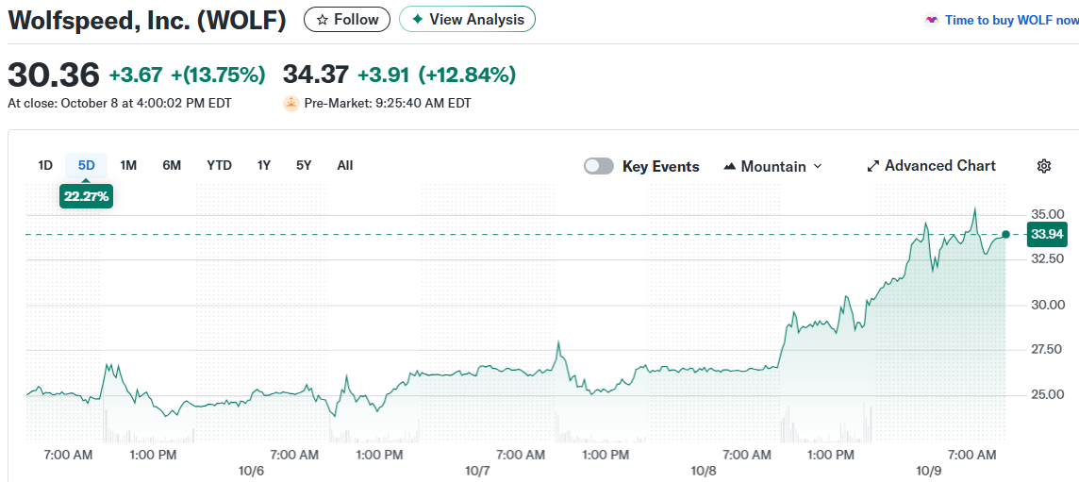
Task: Click the pre-market sunrise icon
Action: click(290, 103)
